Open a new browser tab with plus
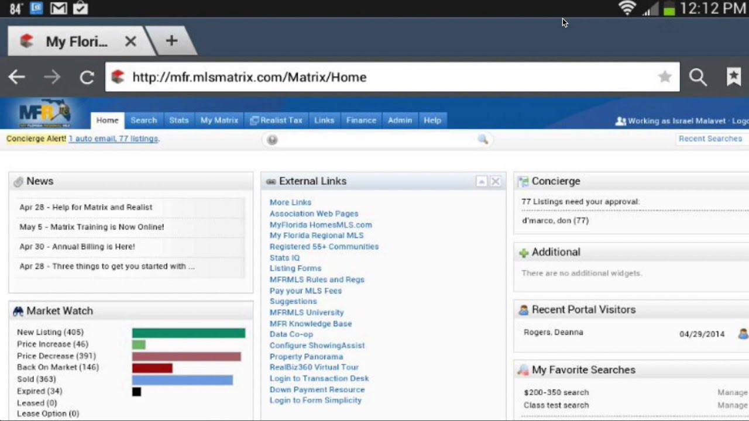The width and height of the screenshot is (749, 421). coord(171,40)
